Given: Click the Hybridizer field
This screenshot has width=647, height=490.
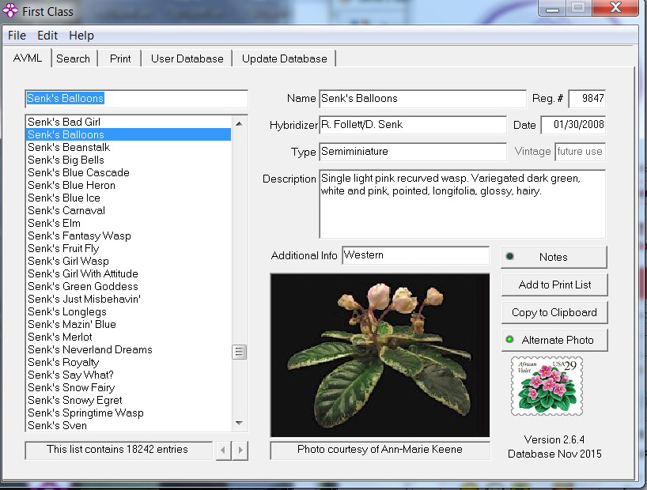Looking at the screenshot, I should (413, 125).
